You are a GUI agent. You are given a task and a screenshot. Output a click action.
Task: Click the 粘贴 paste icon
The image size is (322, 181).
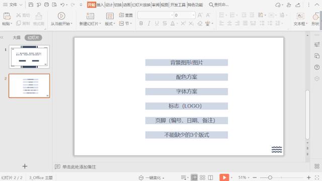click(x=7, y=16)
